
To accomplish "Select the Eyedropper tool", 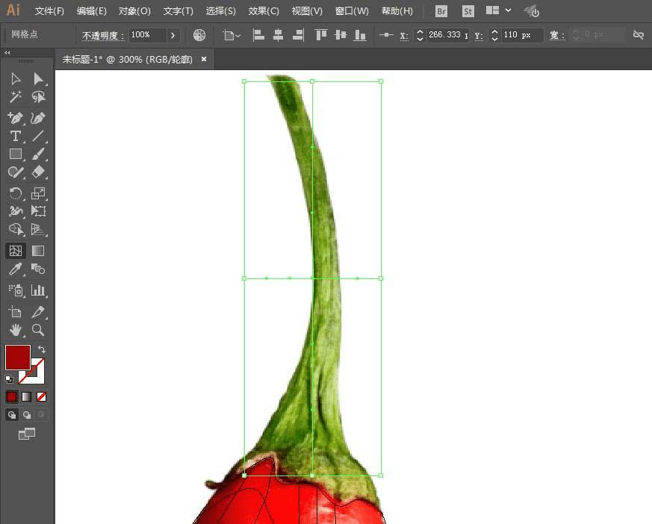I will 16,269.
